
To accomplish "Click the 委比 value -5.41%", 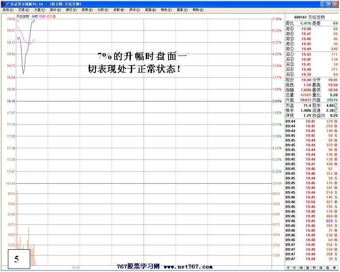I will coord(305,24).
